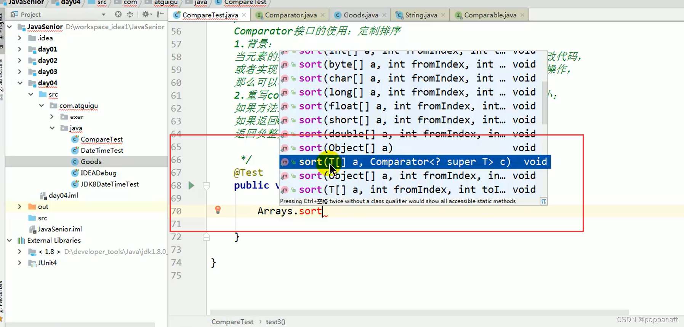Collapse the day04 module
The image size is (684, 327).
(x=20, y=83)
